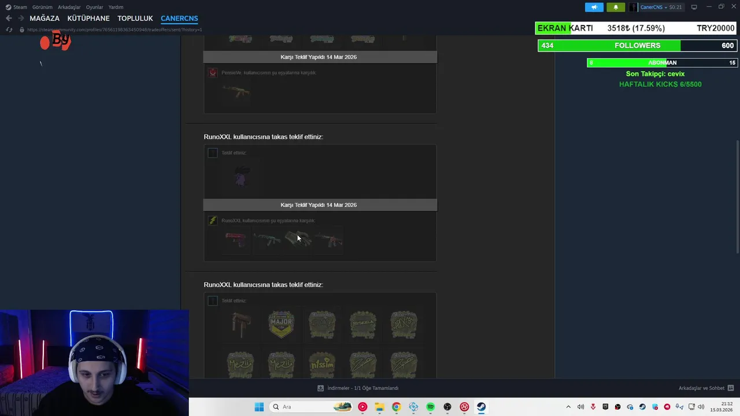This screenshot has height=416, width=740.
Task: Click the red pistol item from RunoXXL
Action: 236,239
